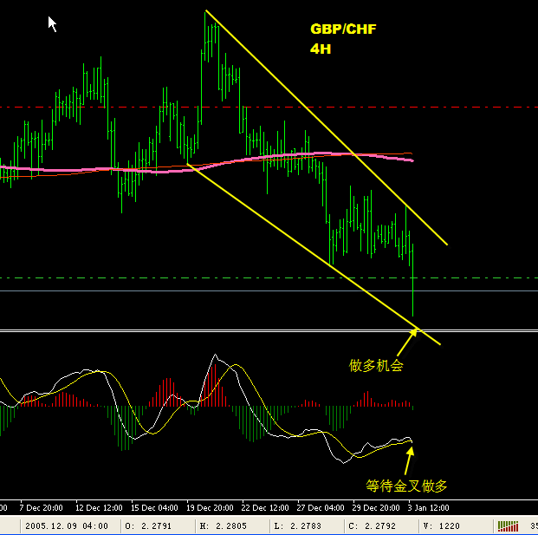The width and height of the screenshot is (538, 535).
Task: Click the 19 Dec 20:00 time label
Action: (x=210, y=507)
